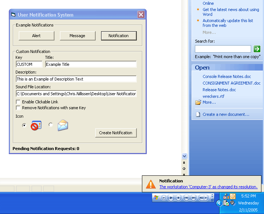This screenshot has width=264, height=214.
Task: Click the speaker volume tray icon
Action: pos(233,203)
